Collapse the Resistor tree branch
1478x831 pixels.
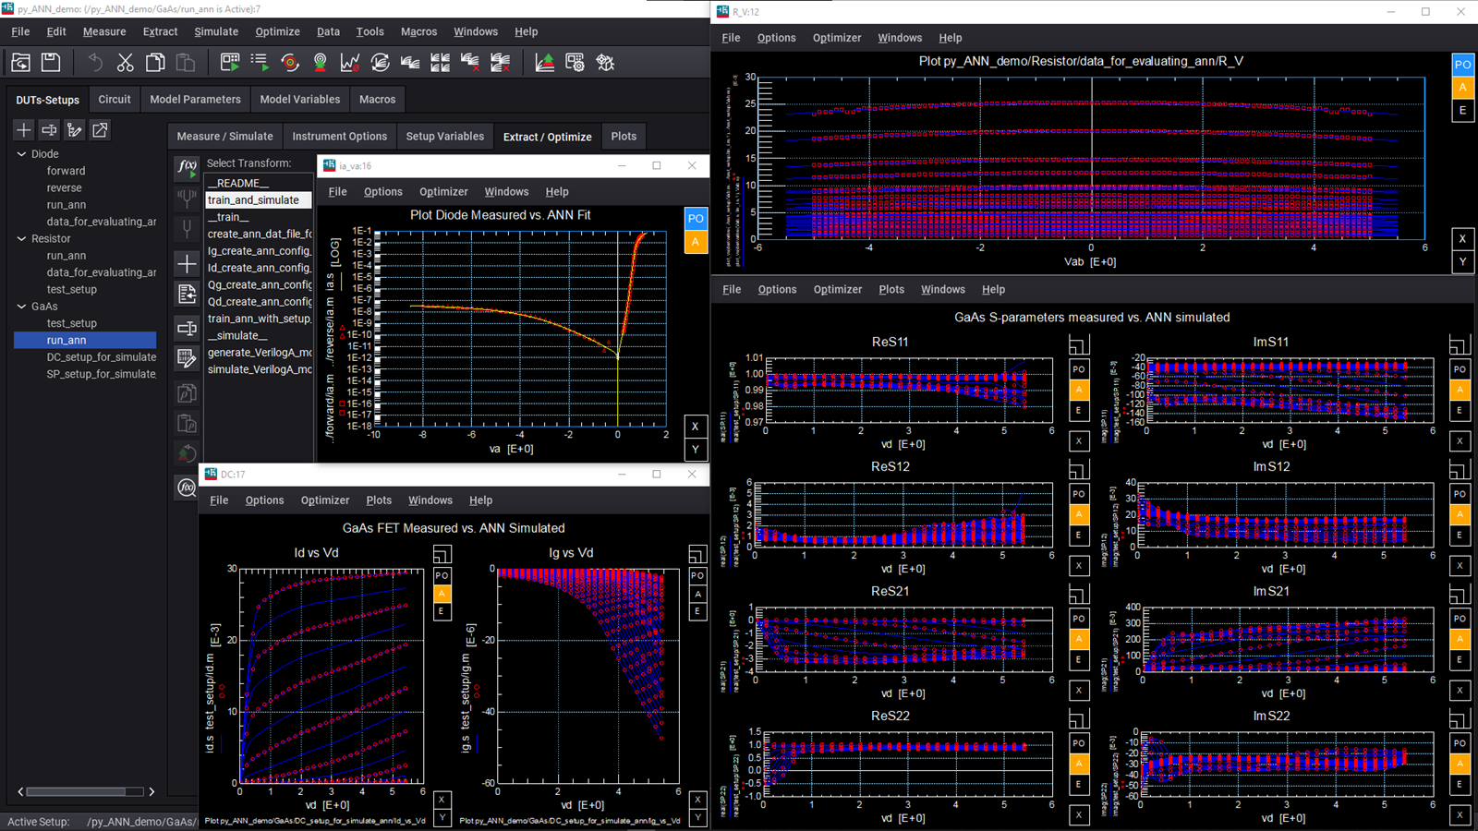[20, 238]
